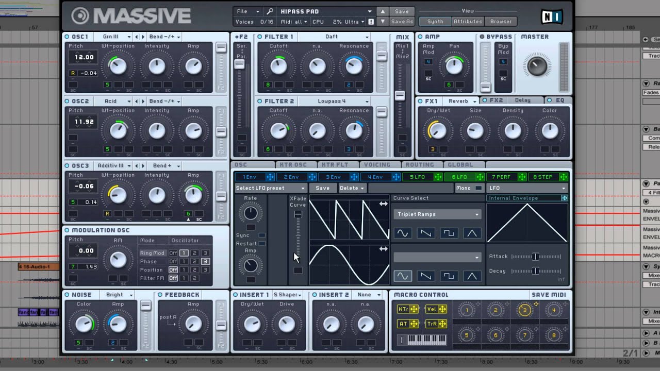The height and width of the screenshot is (371, 660).
Task: Click the Save As button
Action: 402,22
